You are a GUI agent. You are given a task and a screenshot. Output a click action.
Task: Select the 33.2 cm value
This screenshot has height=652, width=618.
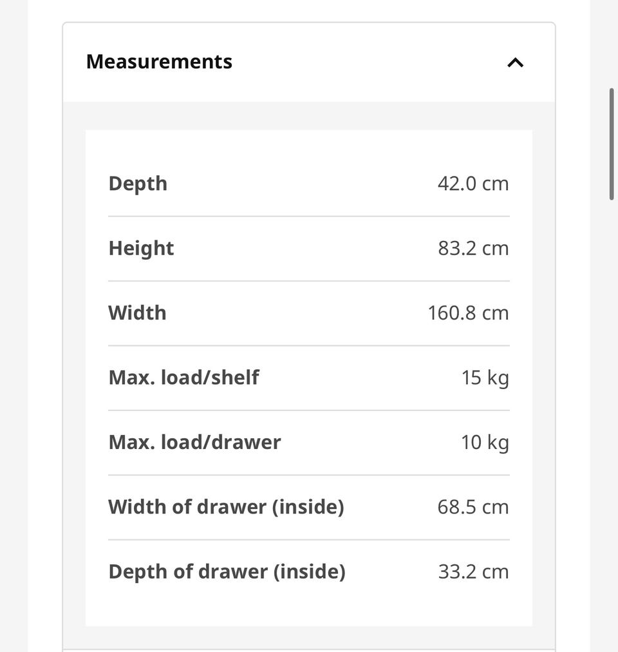[473, 571]
